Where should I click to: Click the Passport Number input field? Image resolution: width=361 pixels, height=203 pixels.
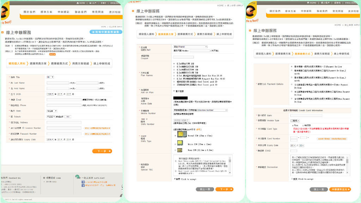click(x=64, y=134)
